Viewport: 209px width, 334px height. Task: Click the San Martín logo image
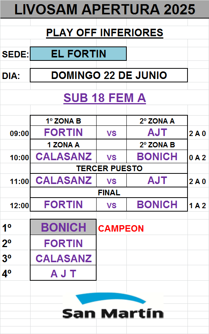point(113,306)
